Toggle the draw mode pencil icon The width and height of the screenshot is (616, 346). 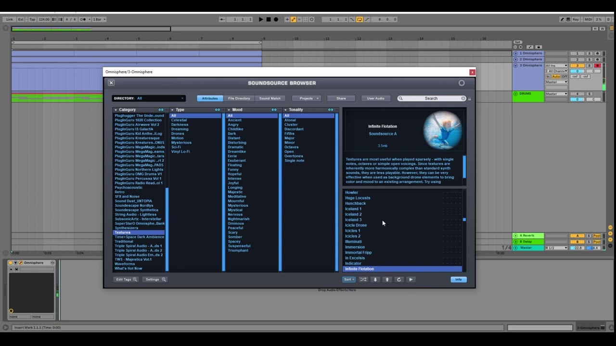[x=562, y=19]
